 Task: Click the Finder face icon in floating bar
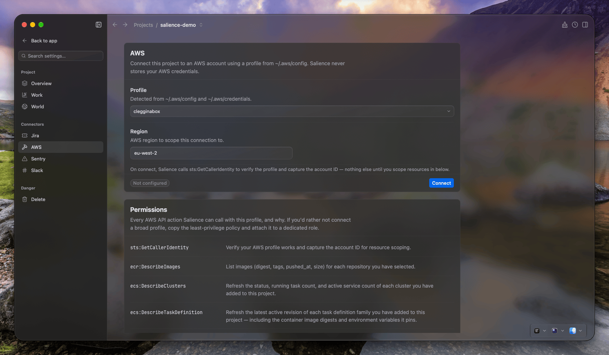(x=573, y=331)
